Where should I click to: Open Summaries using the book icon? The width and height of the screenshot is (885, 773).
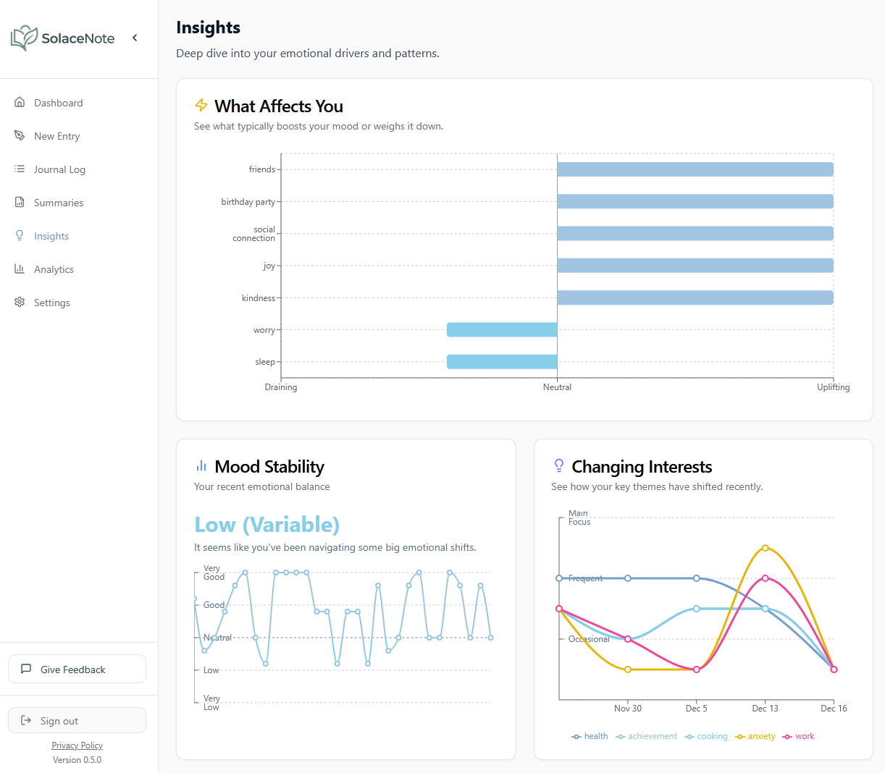point(19,202)
